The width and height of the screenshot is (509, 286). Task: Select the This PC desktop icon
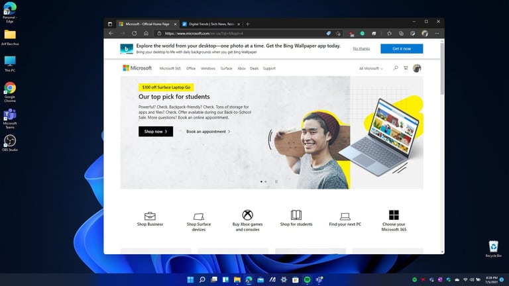(x=10, y=64)
